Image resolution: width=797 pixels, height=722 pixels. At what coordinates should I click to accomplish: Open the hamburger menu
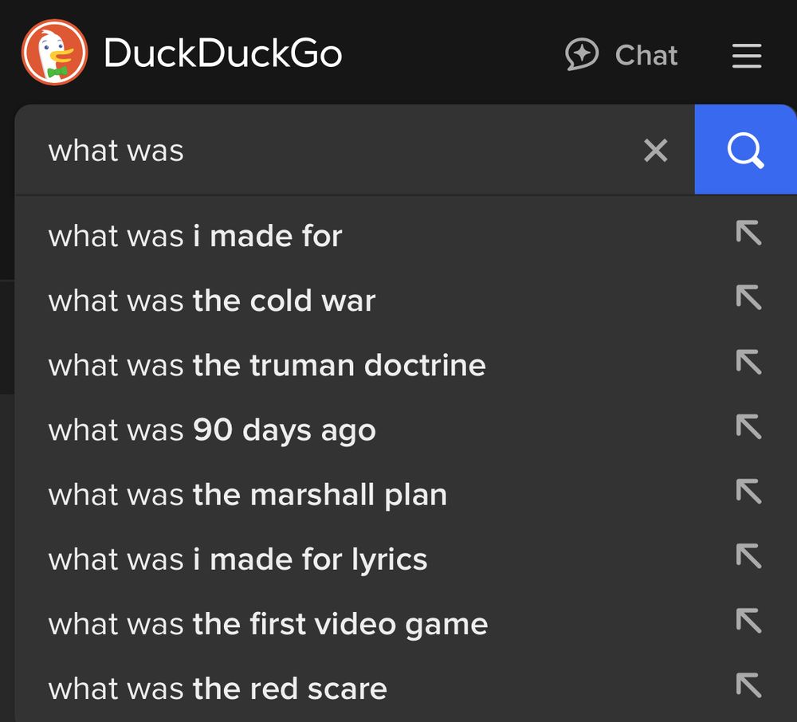pyautogui.click(x=746, y=55)
